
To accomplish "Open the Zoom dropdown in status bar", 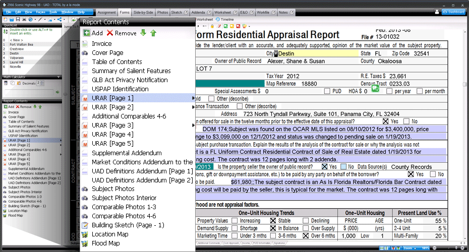I will point(415,248).
